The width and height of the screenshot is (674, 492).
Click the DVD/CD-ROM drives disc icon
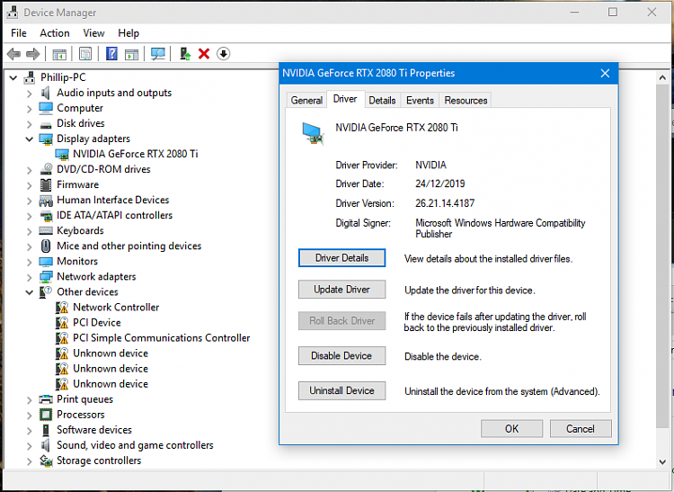(46, 169)
